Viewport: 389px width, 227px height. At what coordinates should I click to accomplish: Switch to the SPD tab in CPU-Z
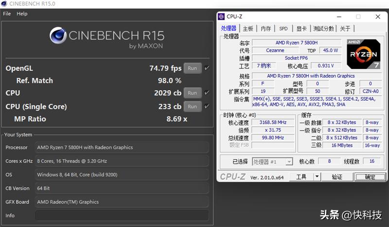(x=283, y=29)
